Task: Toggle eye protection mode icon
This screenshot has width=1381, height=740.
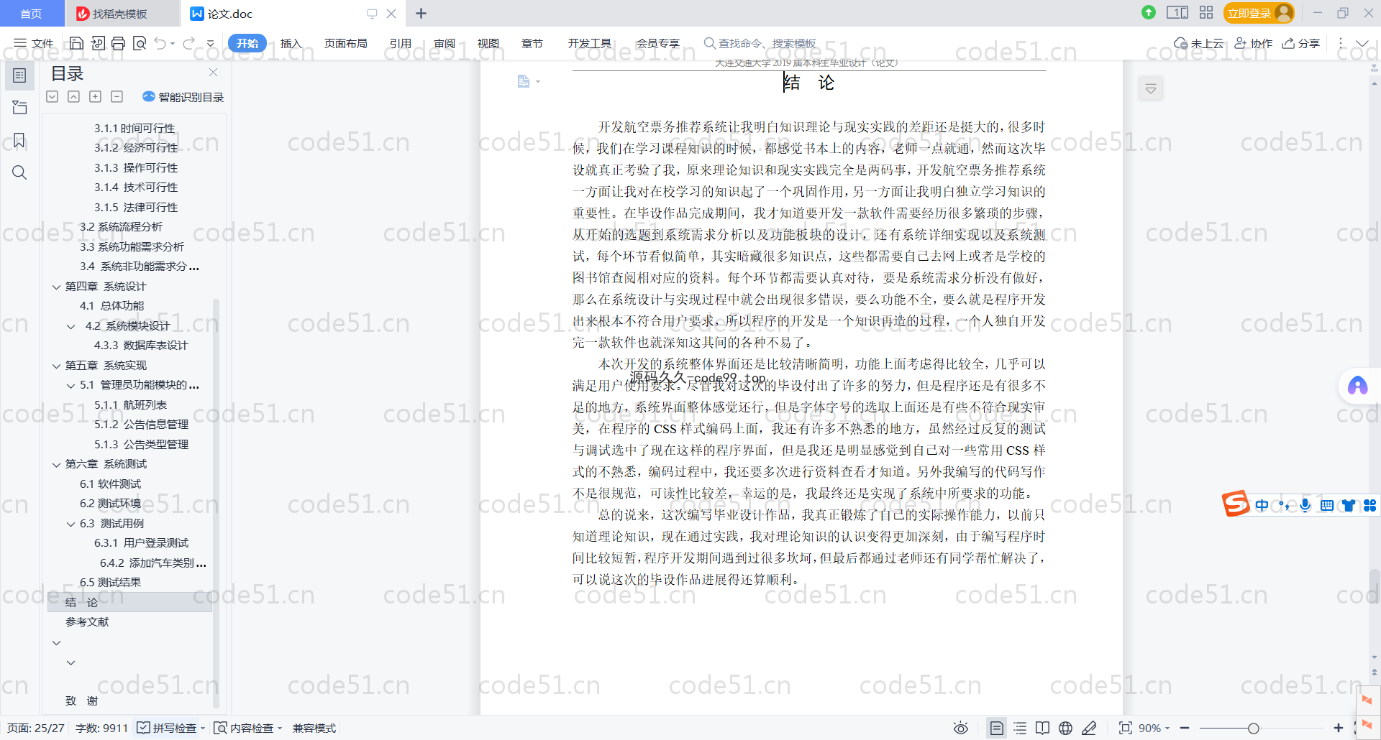Action: [960, 728]
